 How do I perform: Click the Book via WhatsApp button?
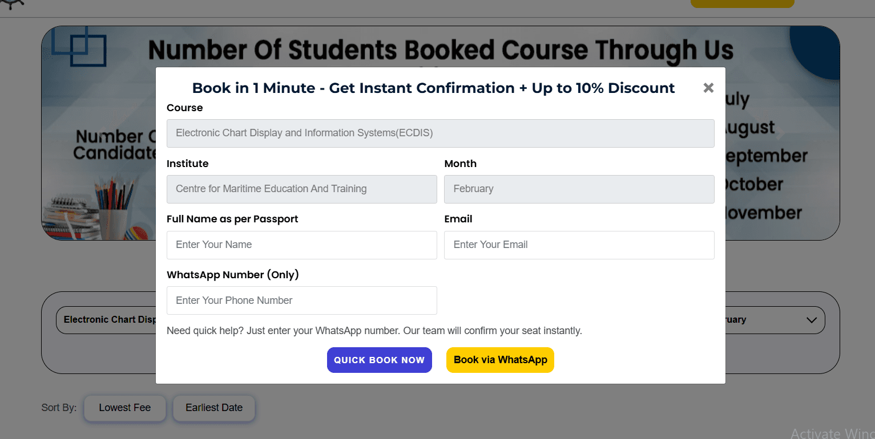(x=500, y=360)
